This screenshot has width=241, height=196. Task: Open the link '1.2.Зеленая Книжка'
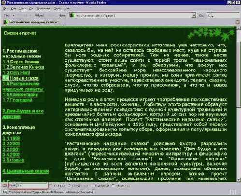pos(23,67)
